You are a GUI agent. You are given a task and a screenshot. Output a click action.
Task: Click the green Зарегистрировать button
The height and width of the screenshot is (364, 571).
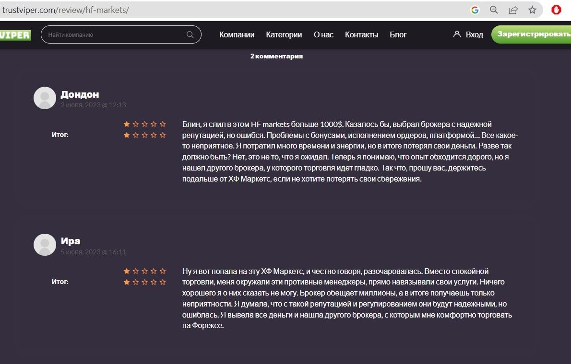[x=531, y=34]
